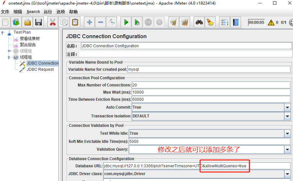Open the Templates icon in toolbar
This screenshot has height=181, width=293.
click(16, 23)
